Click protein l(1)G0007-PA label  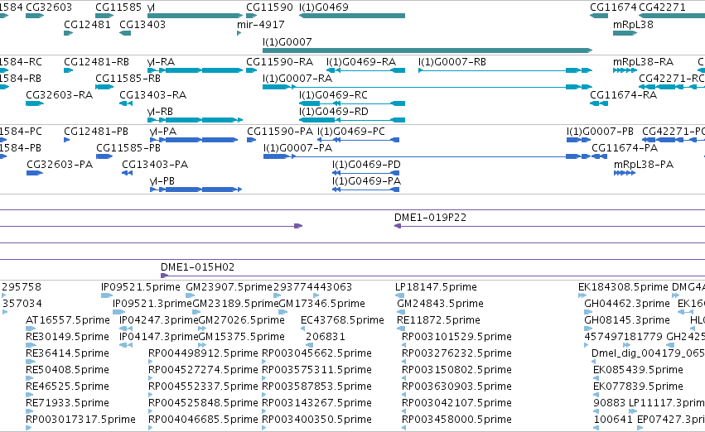(x=298, y=148)
